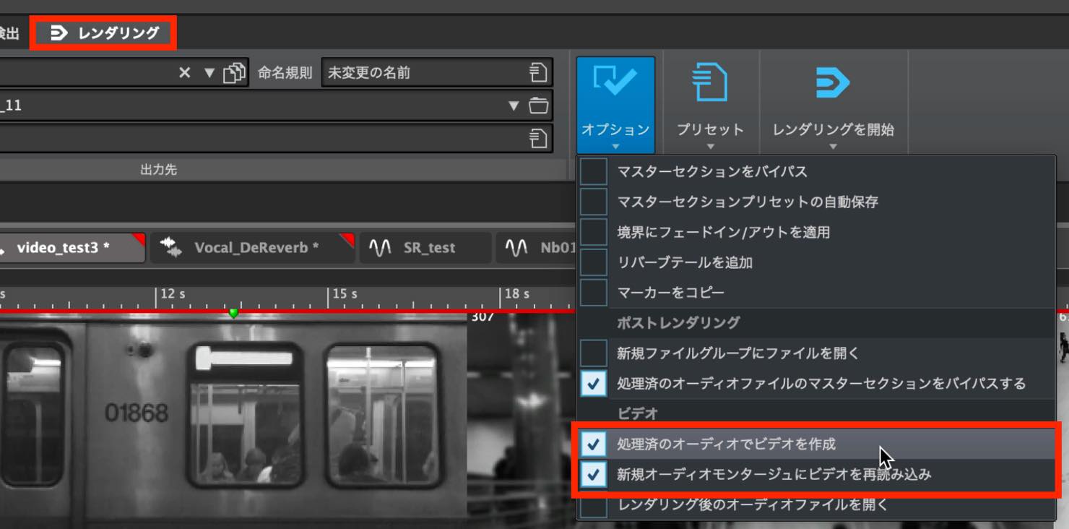
Task: Enable リバーブテールを追加 checkbox
Action: click(594, 262)
